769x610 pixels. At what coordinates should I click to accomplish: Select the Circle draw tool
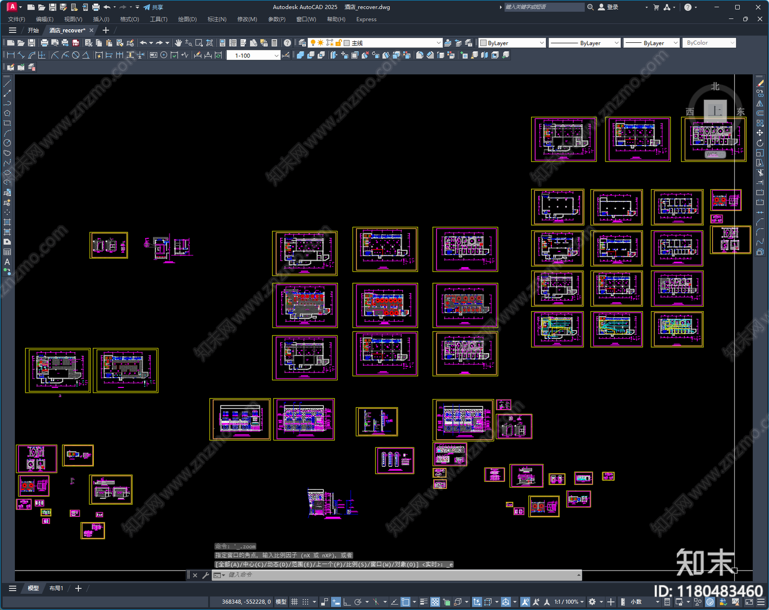7,143
